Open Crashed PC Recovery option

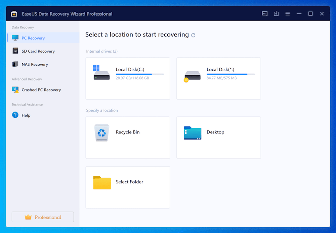[41, 90]
